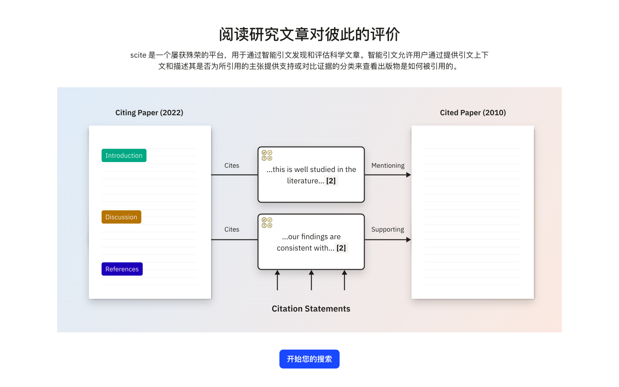
Task: Click the Citing Paper (2022) heading
Action: pyautogui.click(x=149, y=113)
